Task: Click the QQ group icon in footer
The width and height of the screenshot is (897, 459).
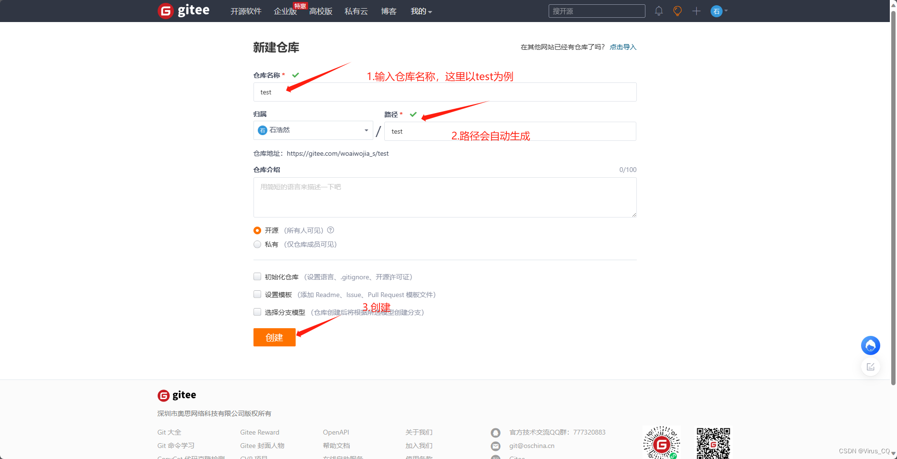Action: click(495, 433)
